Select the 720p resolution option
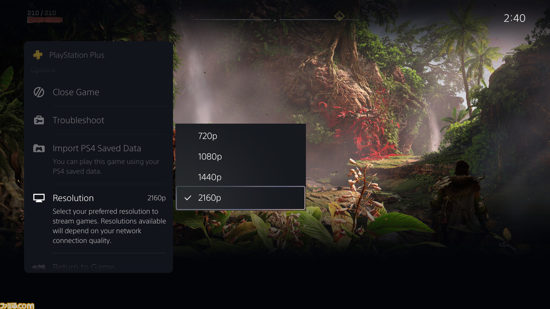The width and height of the screenshot is (550, 309). pos(241,136)
